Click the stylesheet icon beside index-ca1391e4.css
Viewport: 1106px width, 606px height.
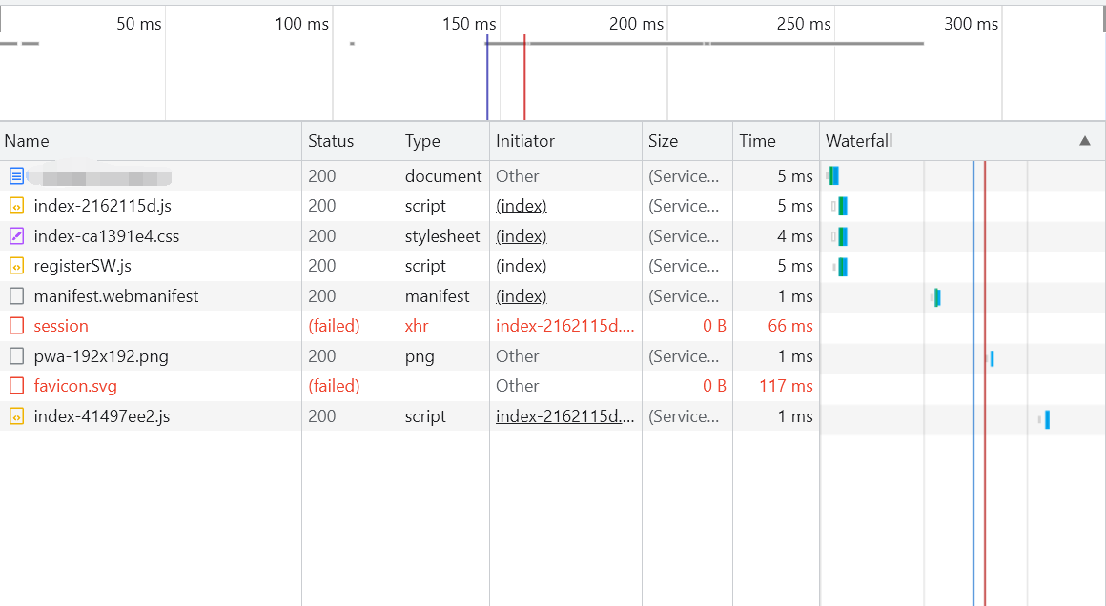point(16,236)
